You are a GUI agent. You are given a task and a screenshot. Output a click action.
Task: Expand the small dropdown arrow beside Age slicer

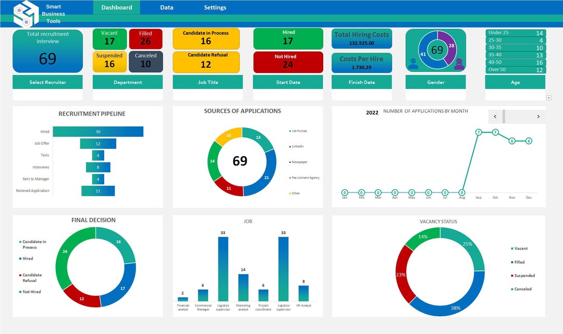point(548,97)
